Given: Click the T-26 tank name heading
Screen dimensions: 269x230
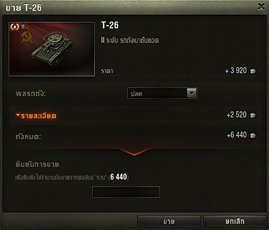Looking at the screenshot, I should [110, 25].
